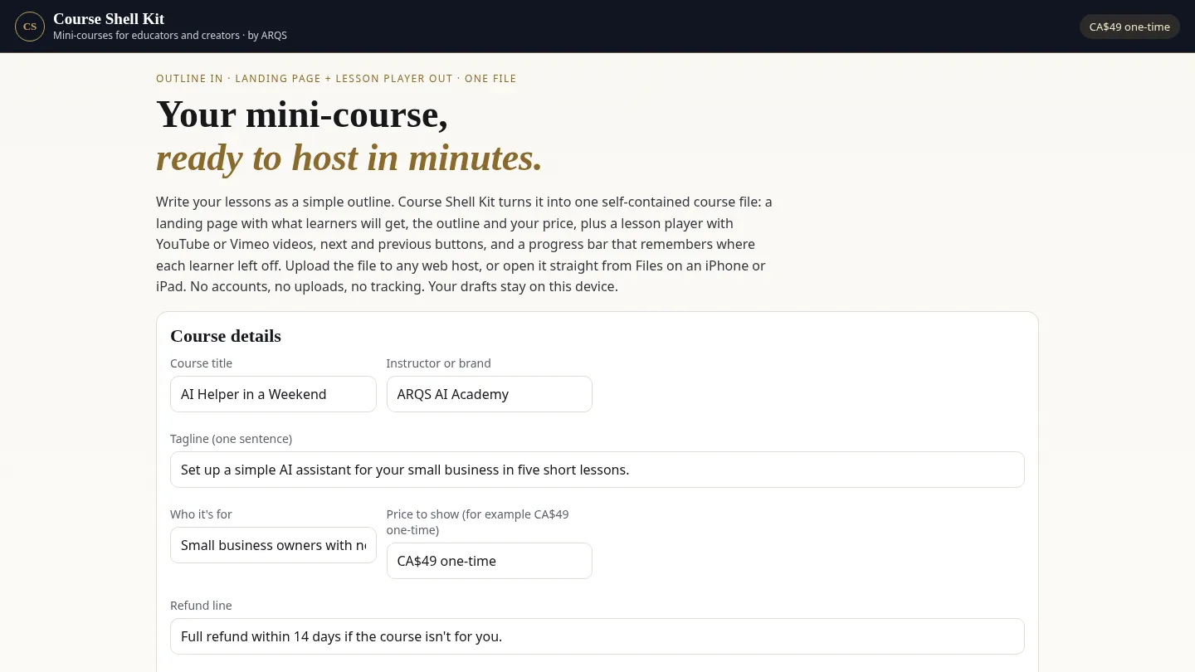Click the Course details section heading

point(226,336)
